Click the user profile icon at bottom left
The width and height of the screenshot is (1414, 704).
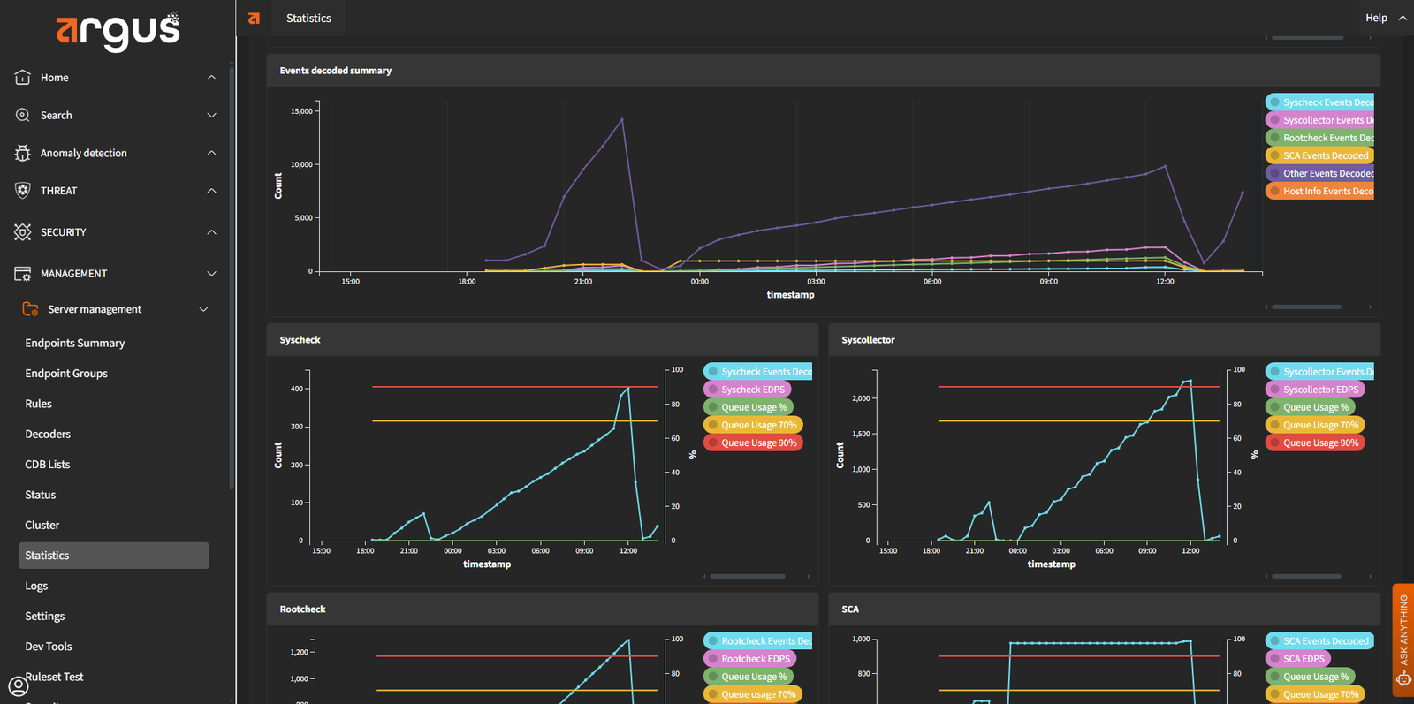(18, 685)
